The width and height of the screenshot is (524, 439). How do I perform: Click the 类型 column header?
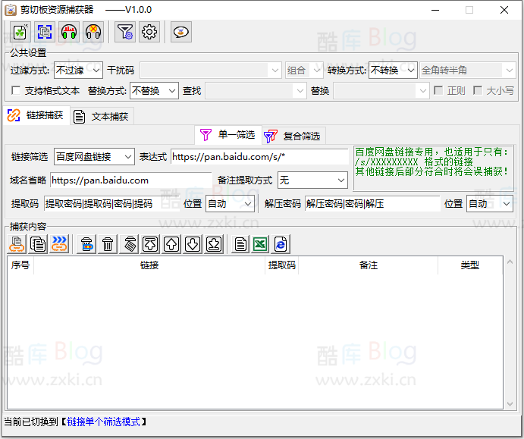[x=470, y=265]
